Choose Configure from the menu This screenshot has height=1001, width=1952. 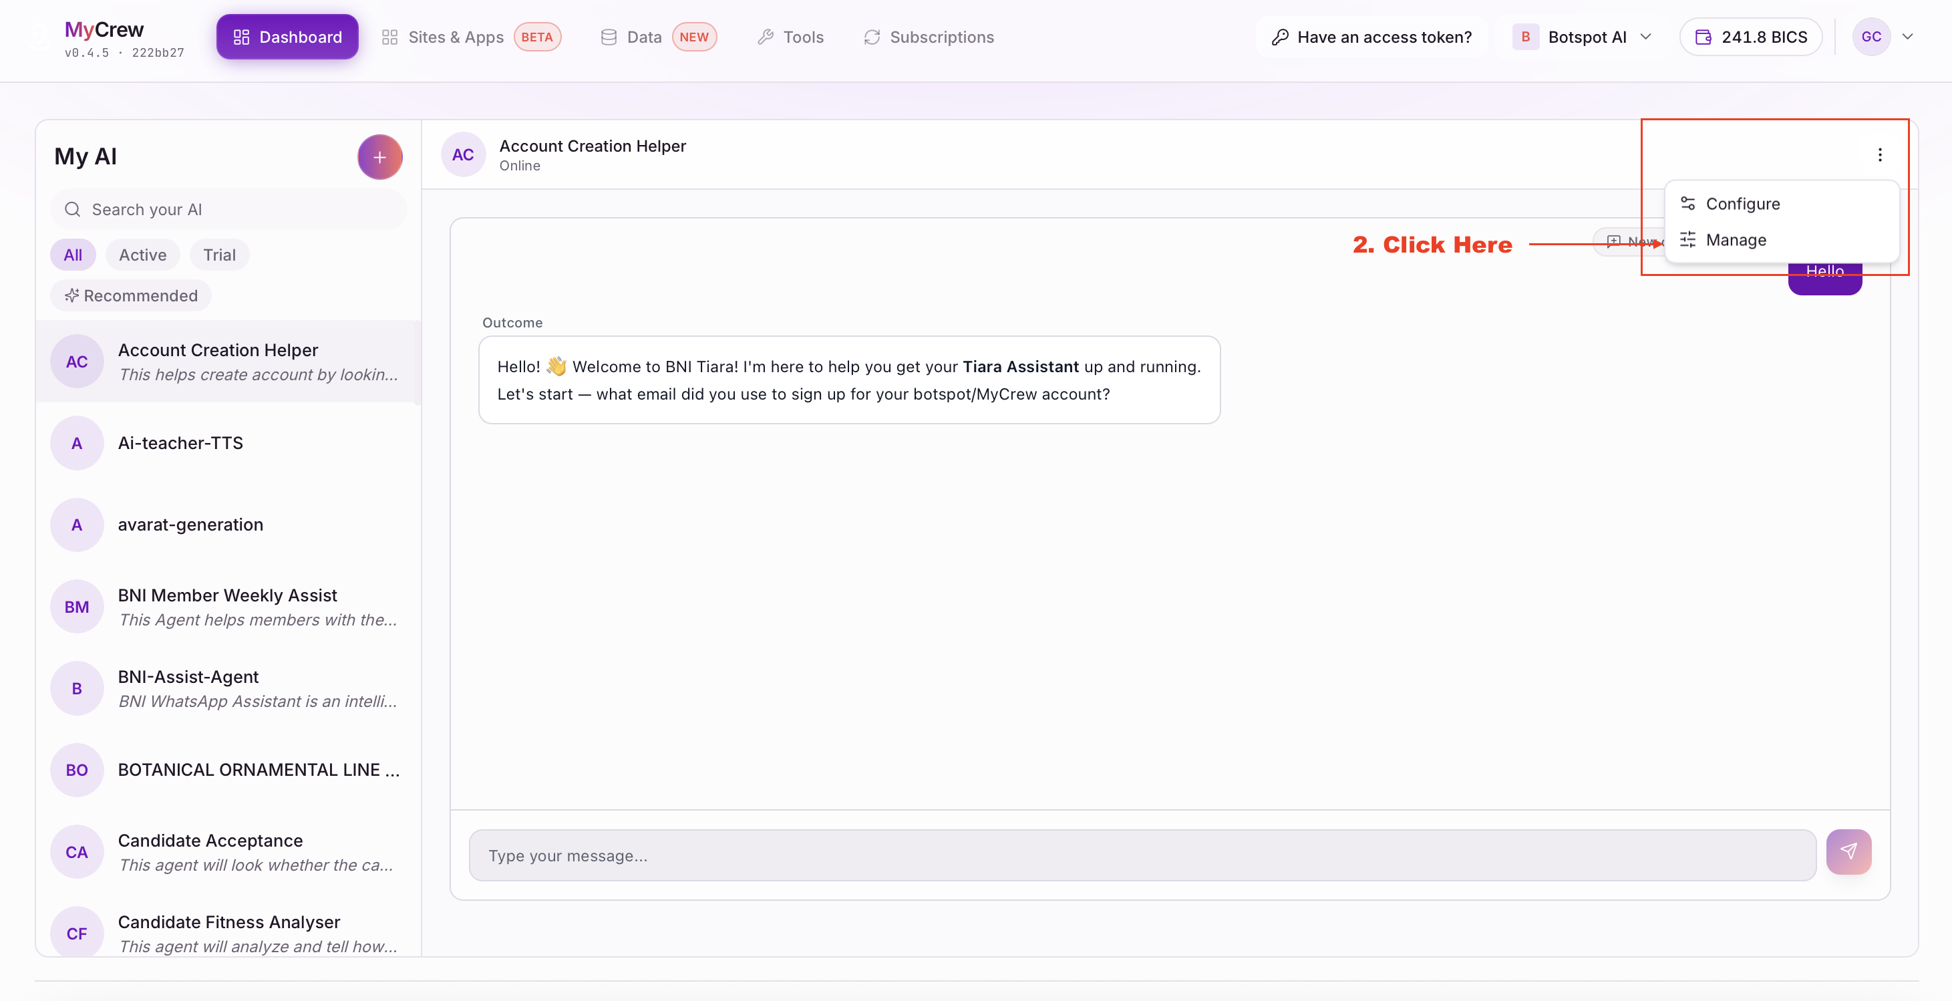(1782, 204)
